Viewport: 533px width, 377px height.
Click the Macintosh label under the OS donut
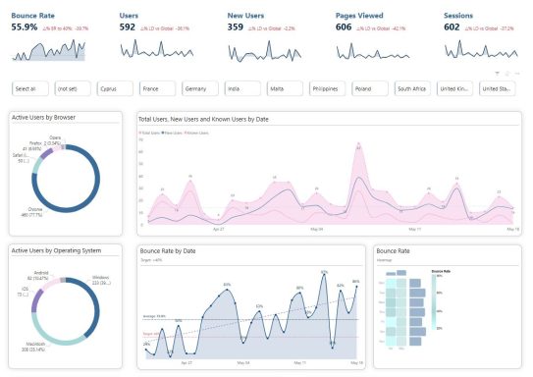(33, 347)
